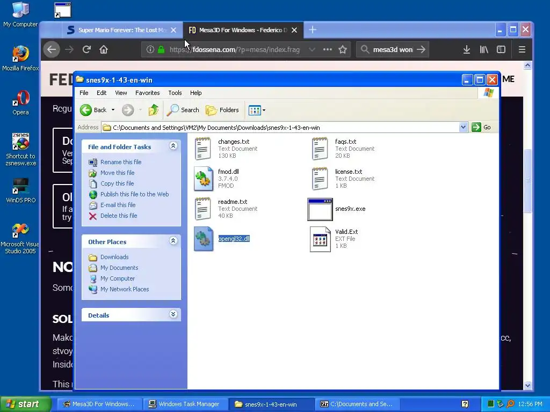The width and height of the screenshot is (550, 412).
Task: Click Firefox back arrow button
Action: [x=52, y=49]
